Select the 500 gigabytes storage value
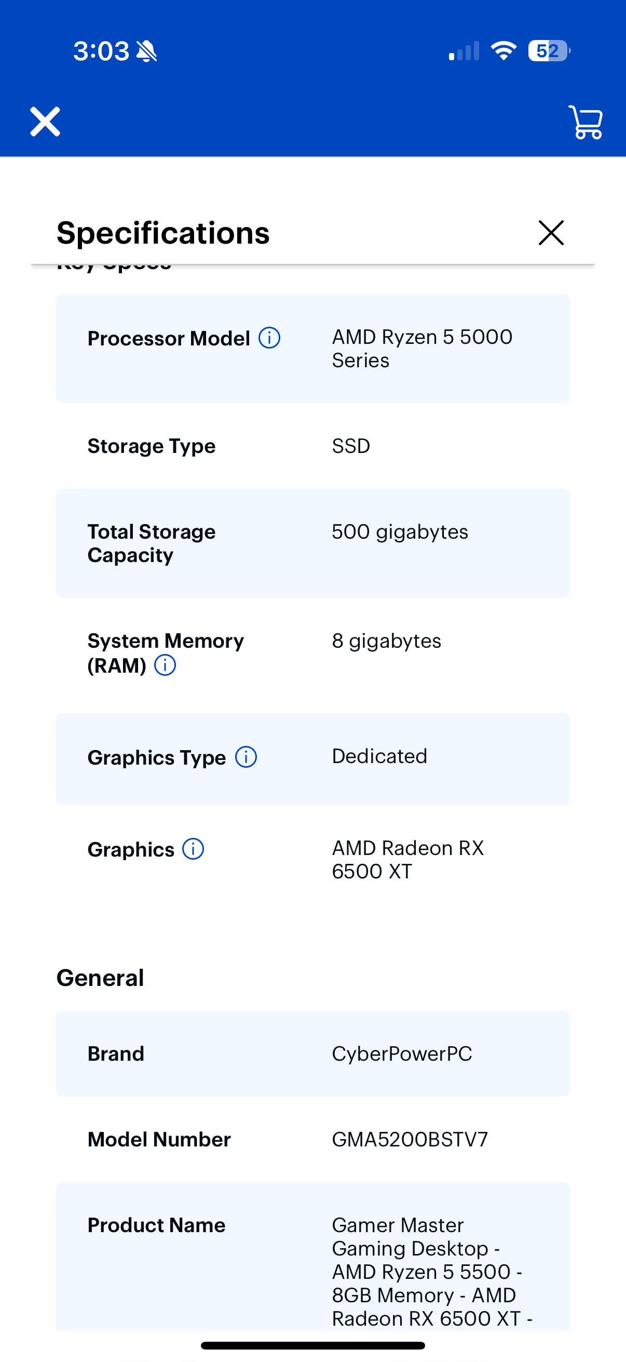 click(400, 531)
